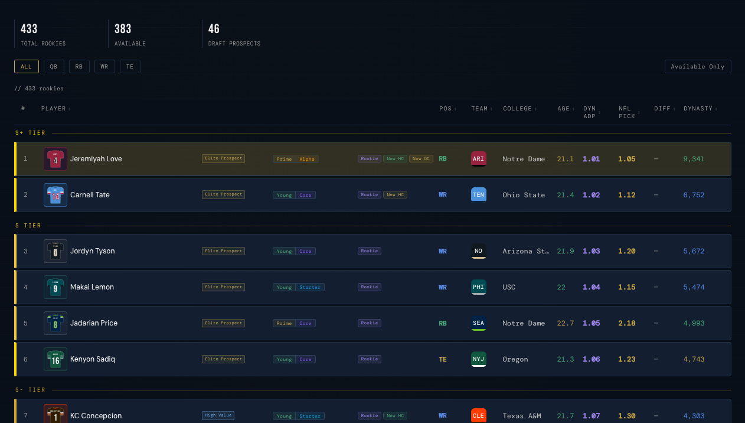Screen dimensions: 745x423
Task: Open Carnell Tate player name
Action: [x=90, y=195]
